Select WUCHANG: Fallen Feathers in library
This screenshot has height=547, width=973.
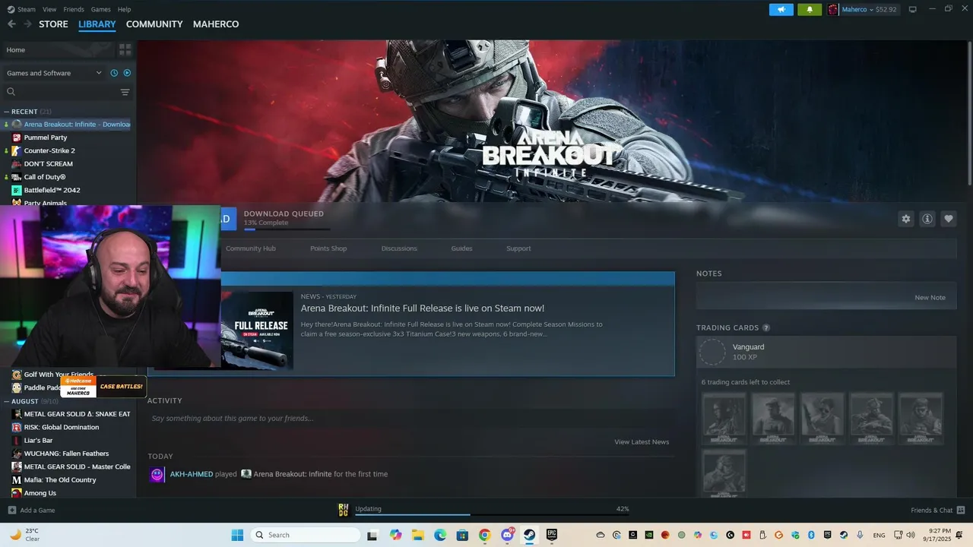pyautogui.click(x=66, y=454)
